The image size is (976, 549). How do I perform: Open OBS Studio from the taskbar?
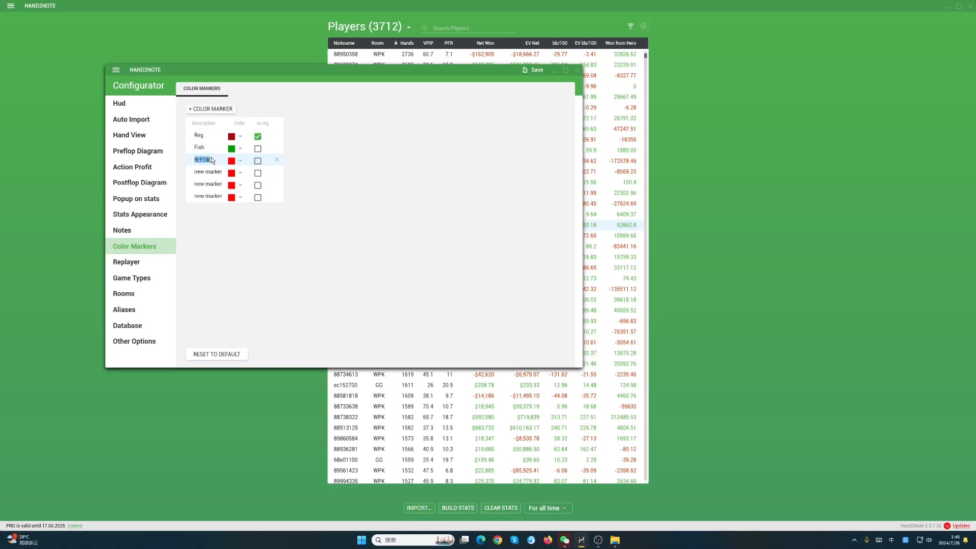[x=598, y=540]
